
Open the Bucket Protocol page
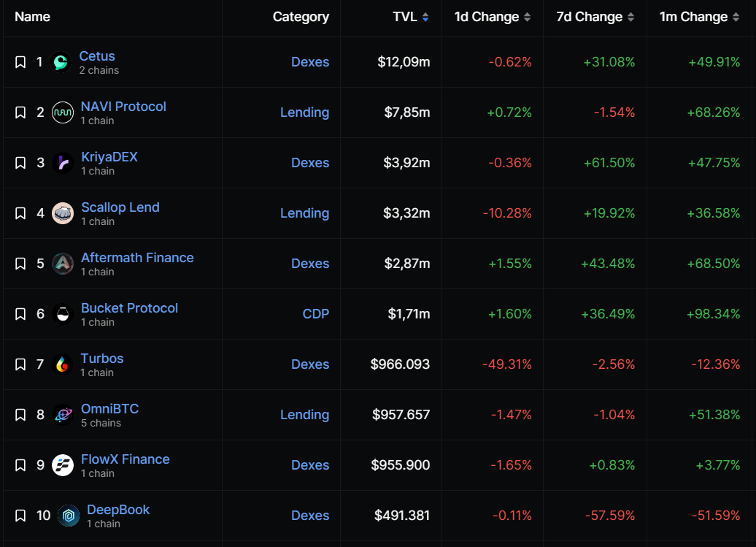(x=129, y=308)
